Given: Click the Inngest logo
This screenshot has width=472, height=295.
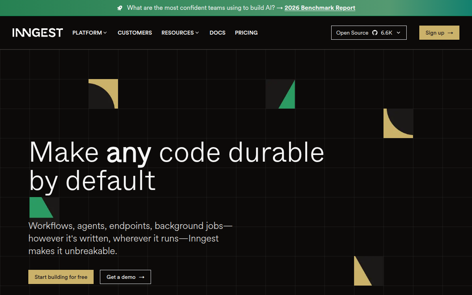Looking at the screenshot, I should 38,33.
